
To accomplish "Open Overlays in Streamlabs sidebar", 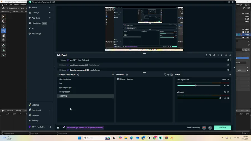I will pyautogui.click(x=35, y=13).
